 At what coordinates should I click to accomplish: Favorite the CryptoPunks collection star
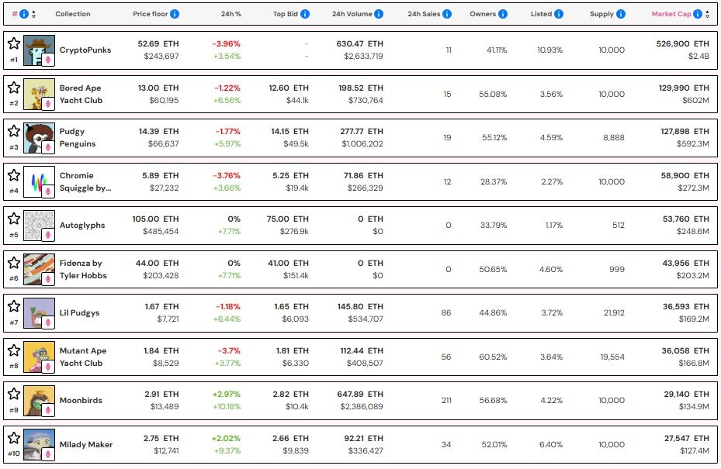pyautogui.click(x=13, y=44)
